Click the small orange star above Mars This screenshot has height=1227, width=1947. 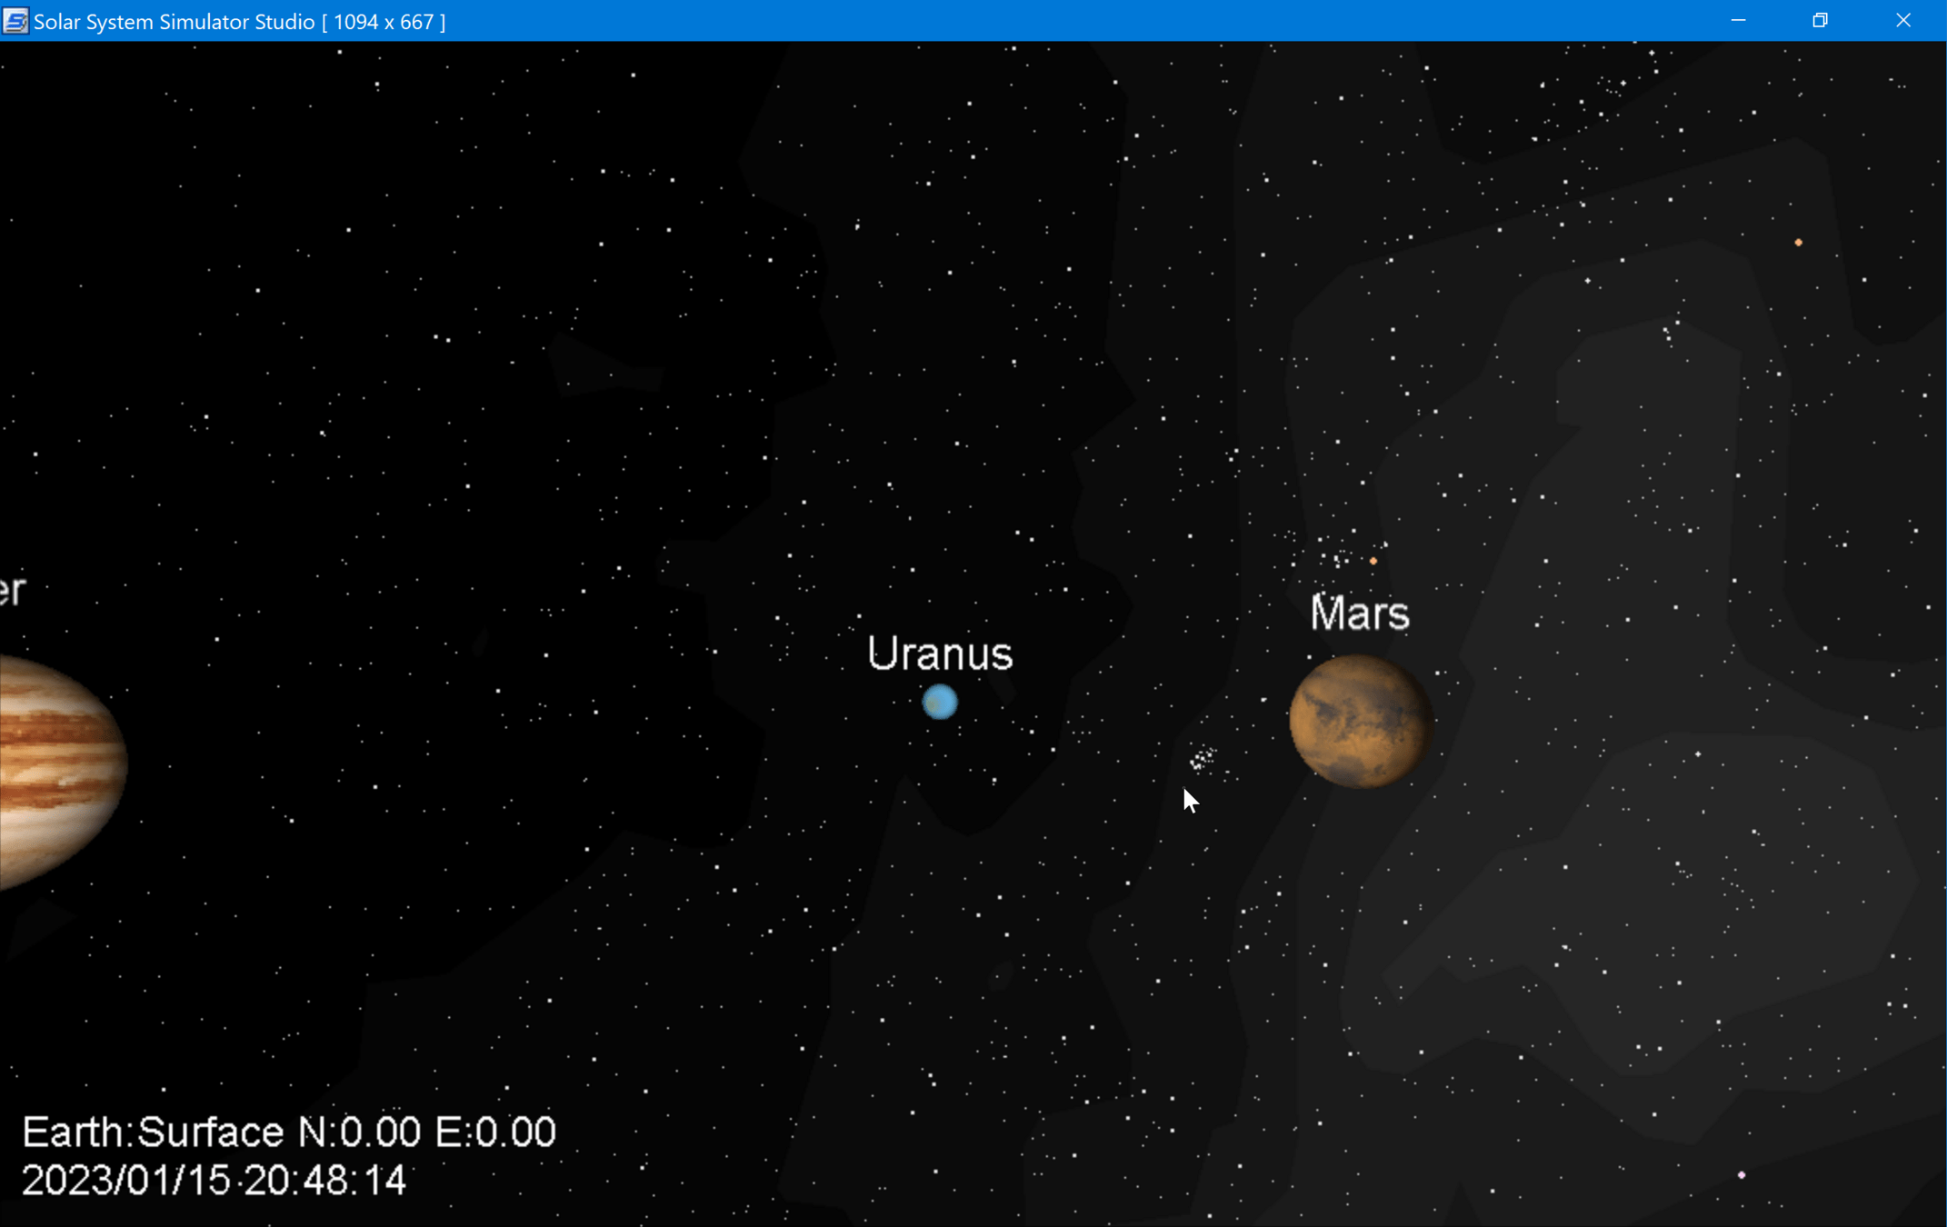click(1373, 561)
